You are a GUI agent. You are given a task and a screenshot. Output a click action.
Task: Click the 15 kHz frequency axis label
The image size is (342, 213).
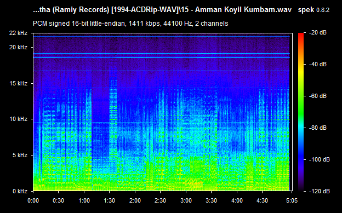click(18, 83)
